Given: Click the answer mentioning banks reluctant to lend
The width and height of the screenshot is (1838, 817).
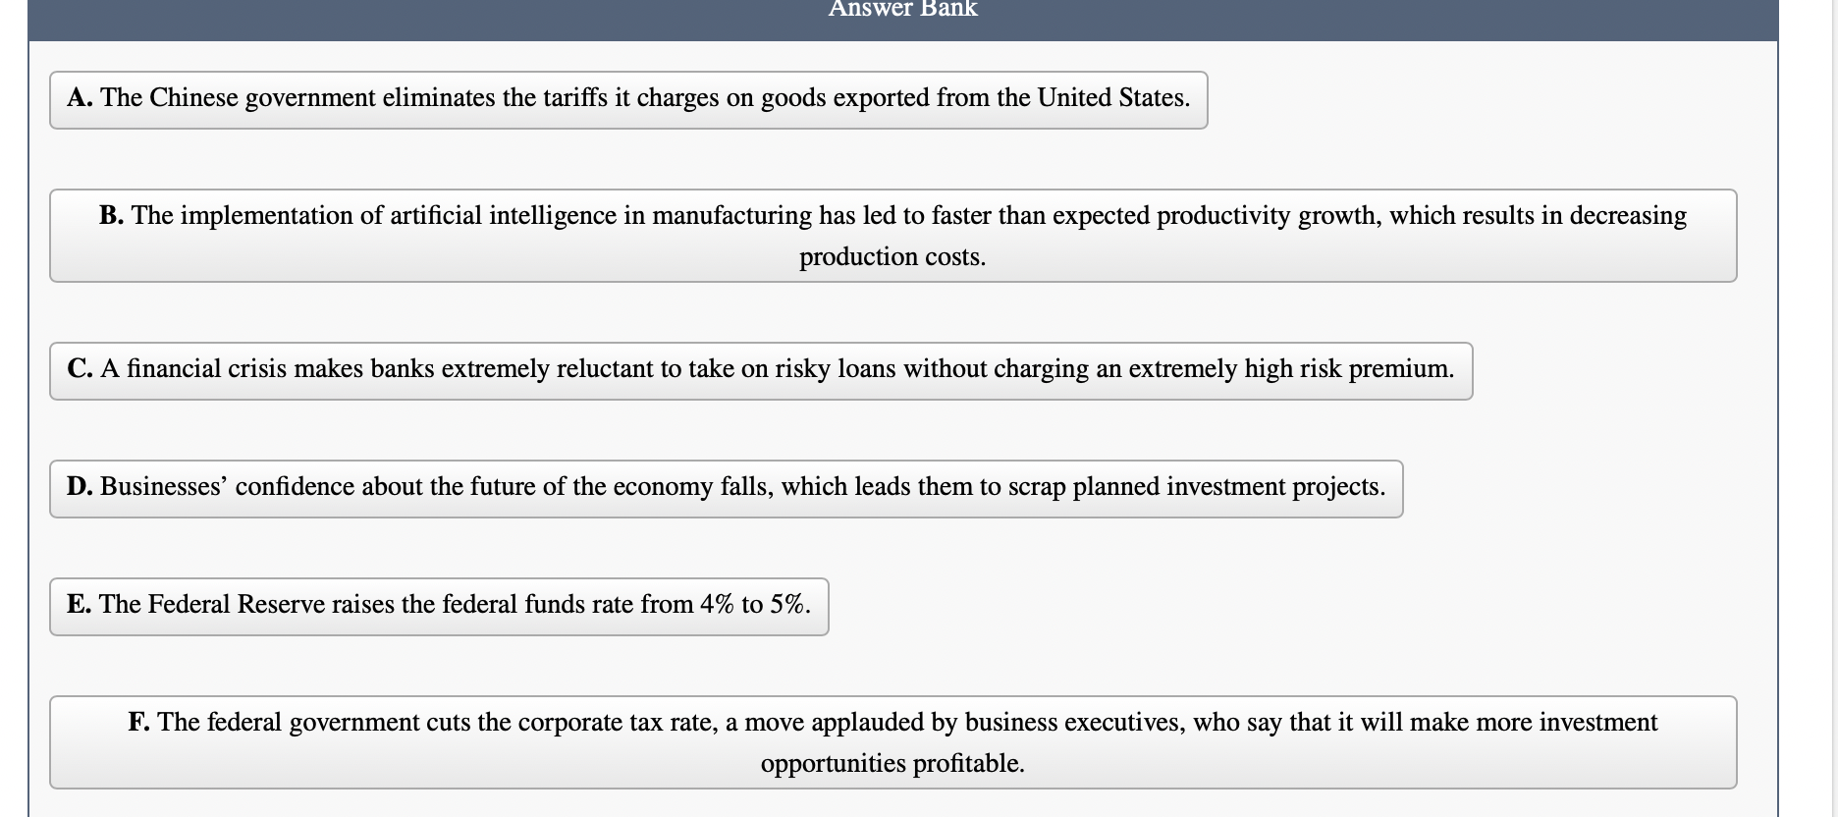Looking at the screenshot, I should coord(761,370).
